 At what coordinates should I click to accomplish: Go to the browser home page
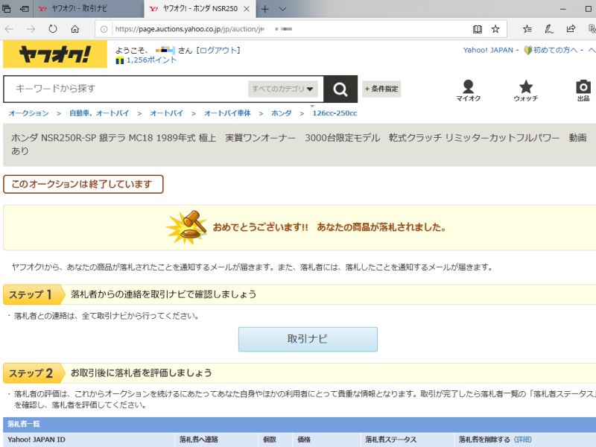point(75,29)
